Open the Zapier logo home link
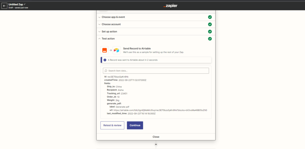This screenshot has height=149, width=305. pos(170,6)
